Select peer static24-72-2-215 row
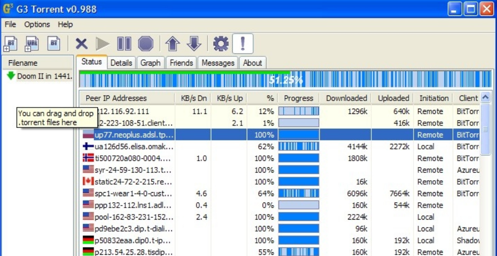This screenshot has width=497, height=256. 279,182
